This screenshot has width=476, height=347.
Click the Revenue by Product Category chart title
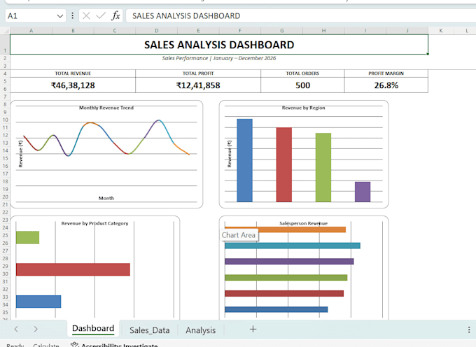coord(94,223)
